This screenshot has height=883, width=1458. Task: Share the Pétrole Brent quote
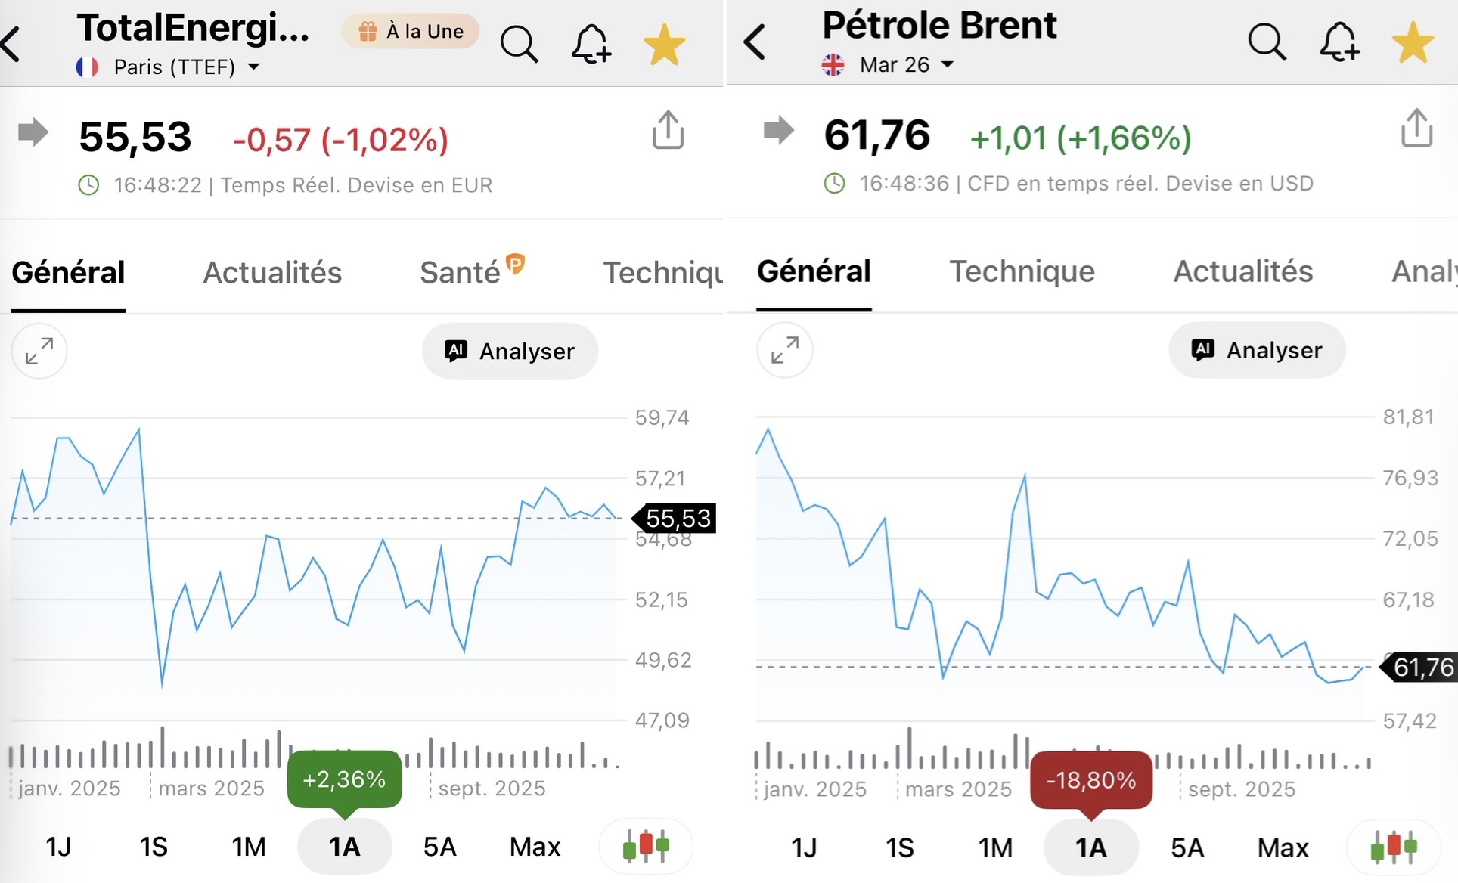[x=1416, y=129]
